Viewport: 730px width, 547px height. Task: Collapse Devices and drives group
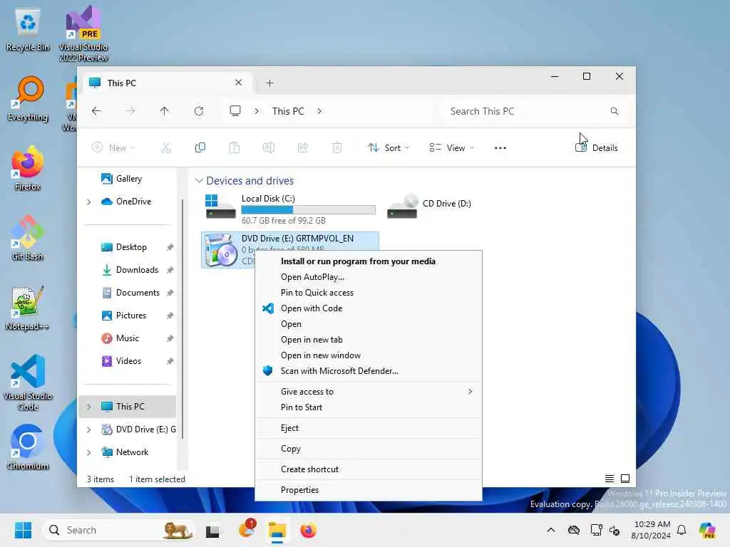(199, 181)
